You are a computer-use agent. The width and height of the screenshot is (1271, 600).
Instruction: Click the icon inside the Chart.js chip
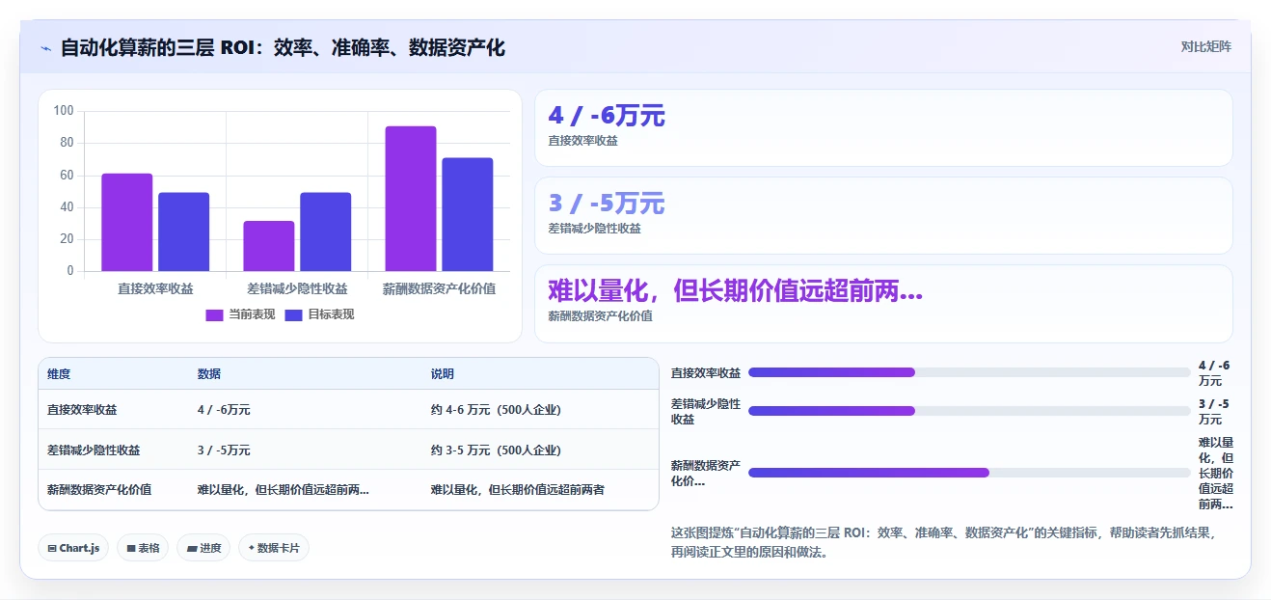[52, 548]
